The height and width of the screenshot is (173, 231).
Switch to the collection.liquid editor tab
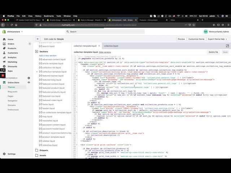[111, 46]
